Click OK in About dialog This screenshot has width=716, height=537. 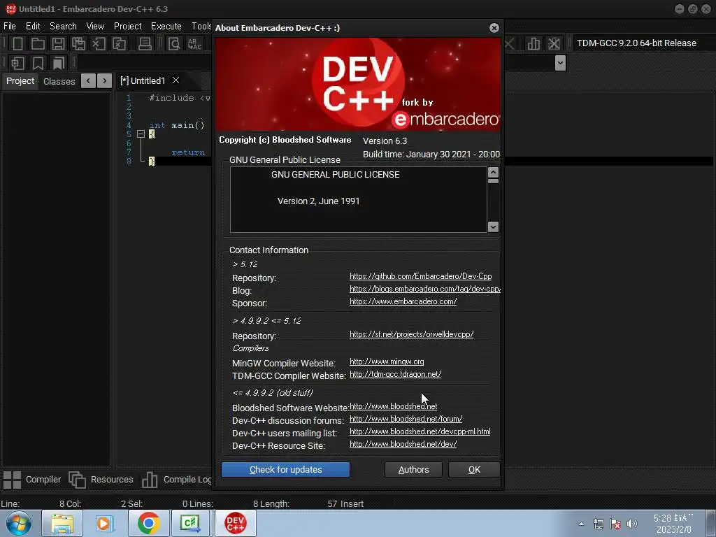coord(474,469)
